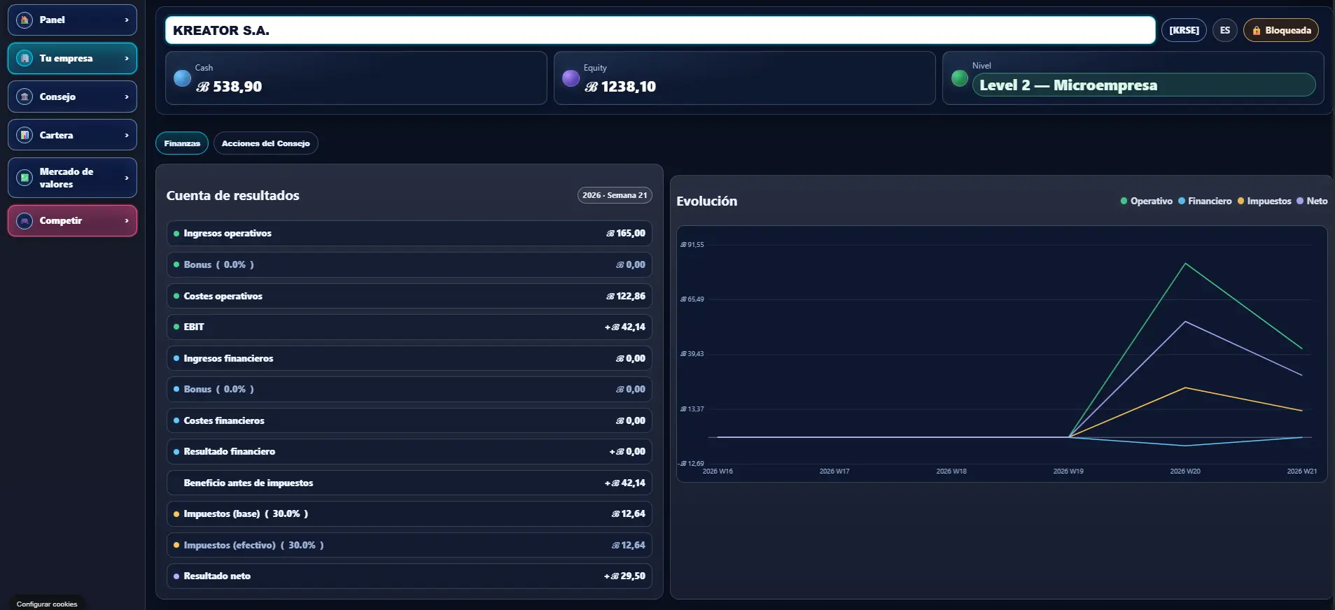Toggle the Impuestos legend series

[1264, 201]
